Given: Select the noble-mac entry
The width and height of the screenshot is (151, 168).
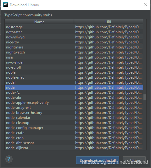Looking at the screenshot, I should coord(74,77).
